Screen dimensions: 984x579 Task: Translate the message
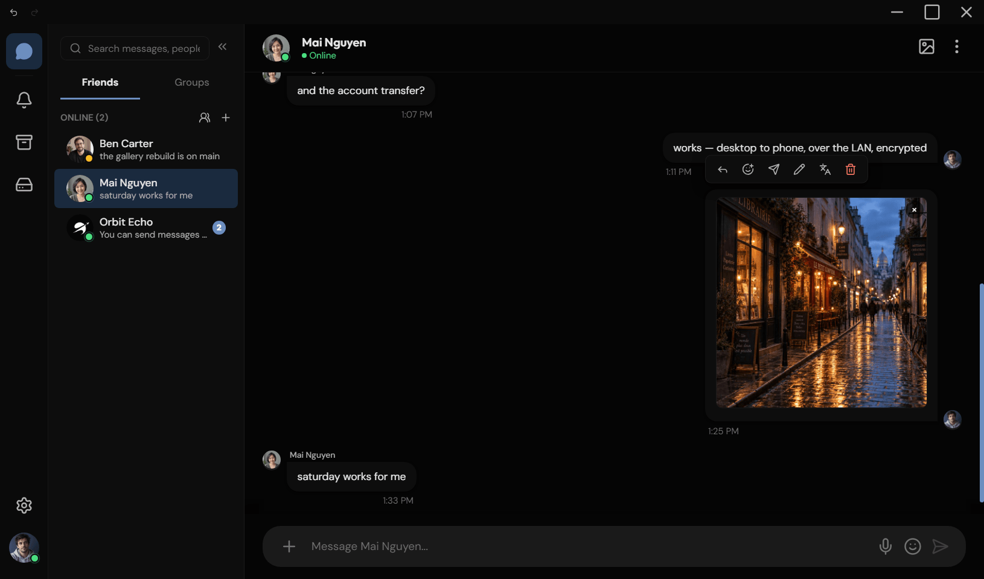tap(825, 169)
